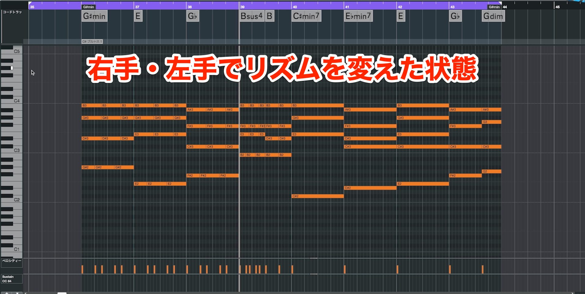Screen dimensions: 585x294
Task: Select the E♭min7 chord event
Action: tap(358, 16)
